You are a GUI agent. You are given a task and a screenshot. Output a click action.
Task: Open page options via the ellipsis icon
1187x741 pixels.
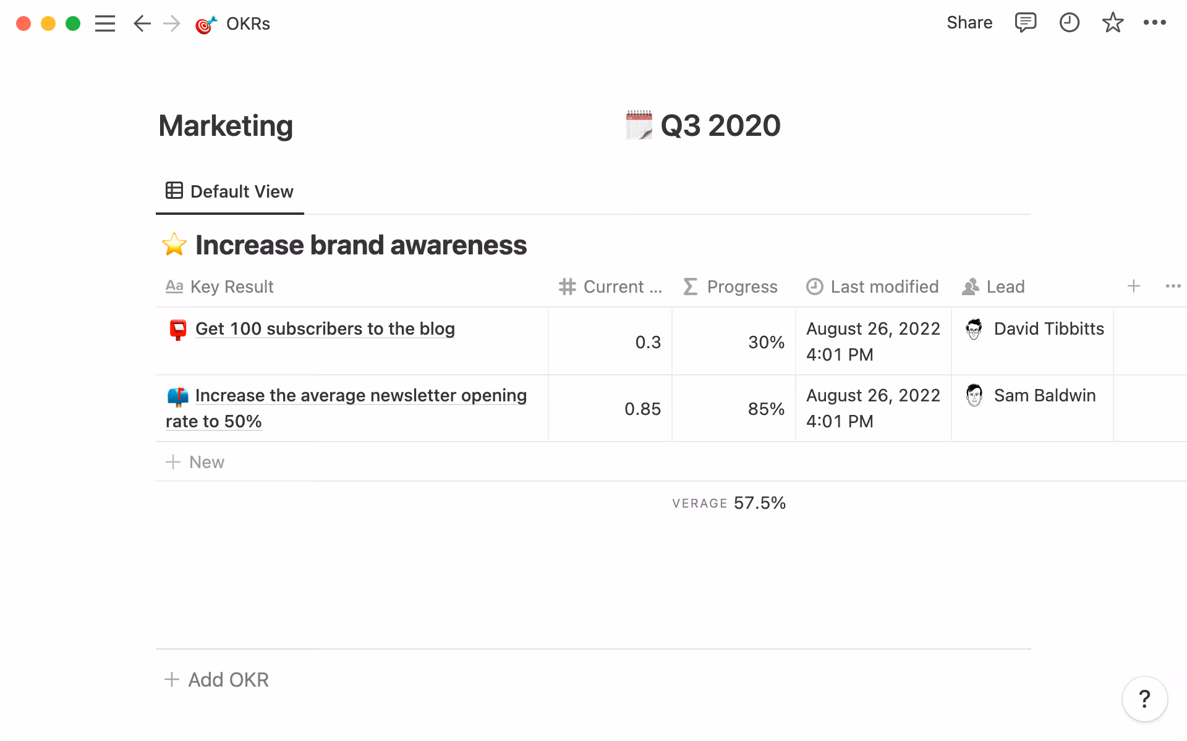1155,23
